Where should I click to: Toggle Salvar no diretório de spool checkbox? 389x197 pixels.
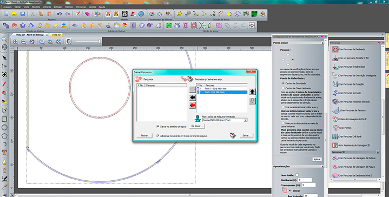157,126
